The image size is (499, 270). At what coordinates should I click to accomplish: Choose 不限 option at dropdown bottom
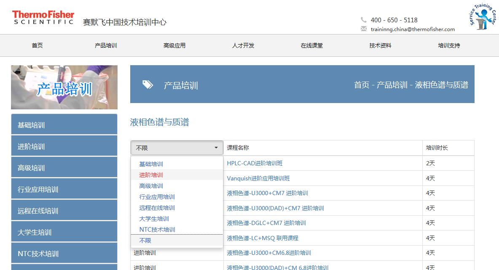[177, 241]
